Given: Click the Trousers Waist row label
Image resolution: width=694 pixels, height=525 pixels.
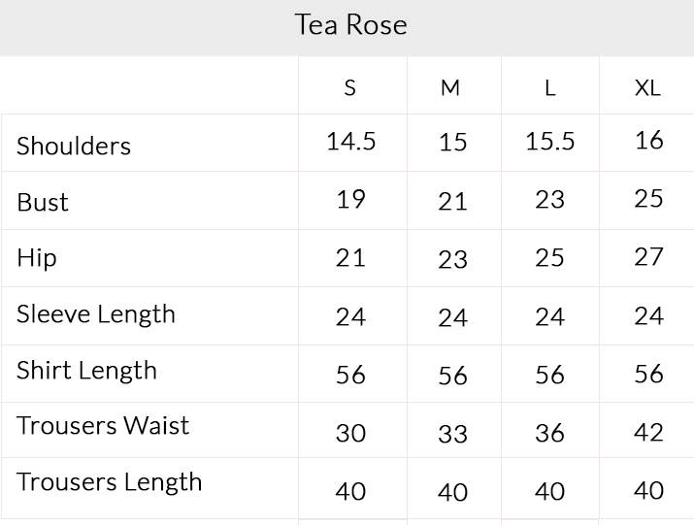Looking at the screenshot, I should tap(103, 426).
